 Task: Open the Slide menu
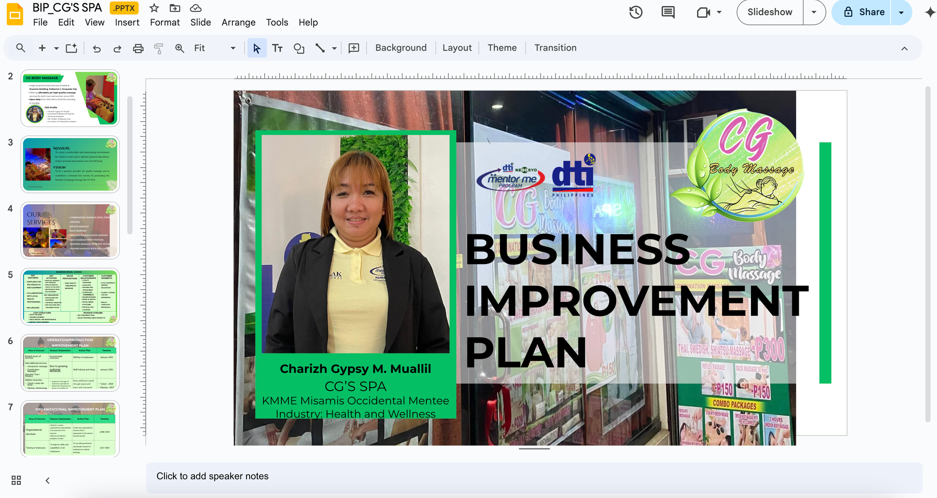tap(201, 22)
